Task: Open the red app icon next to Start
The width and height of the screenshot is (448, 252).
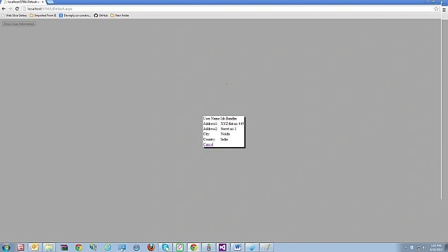Action: coord(21,247)
